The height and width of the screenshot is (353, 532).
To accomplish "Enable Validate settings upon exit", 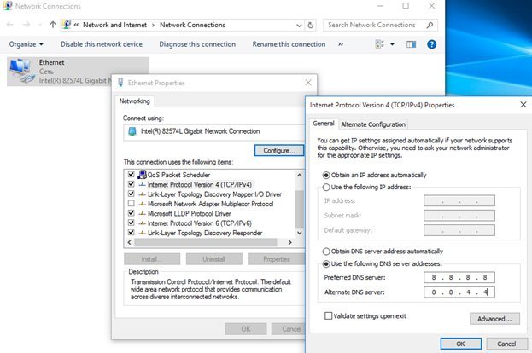I will click(x=329, y=315).
